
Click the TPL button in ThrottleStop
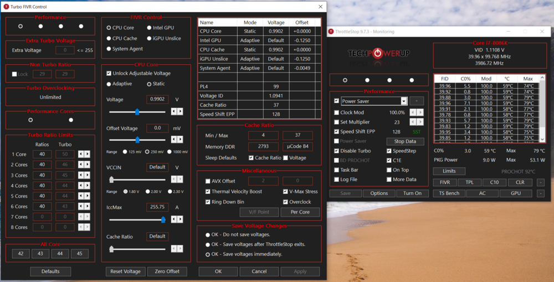tap(470, 182)
